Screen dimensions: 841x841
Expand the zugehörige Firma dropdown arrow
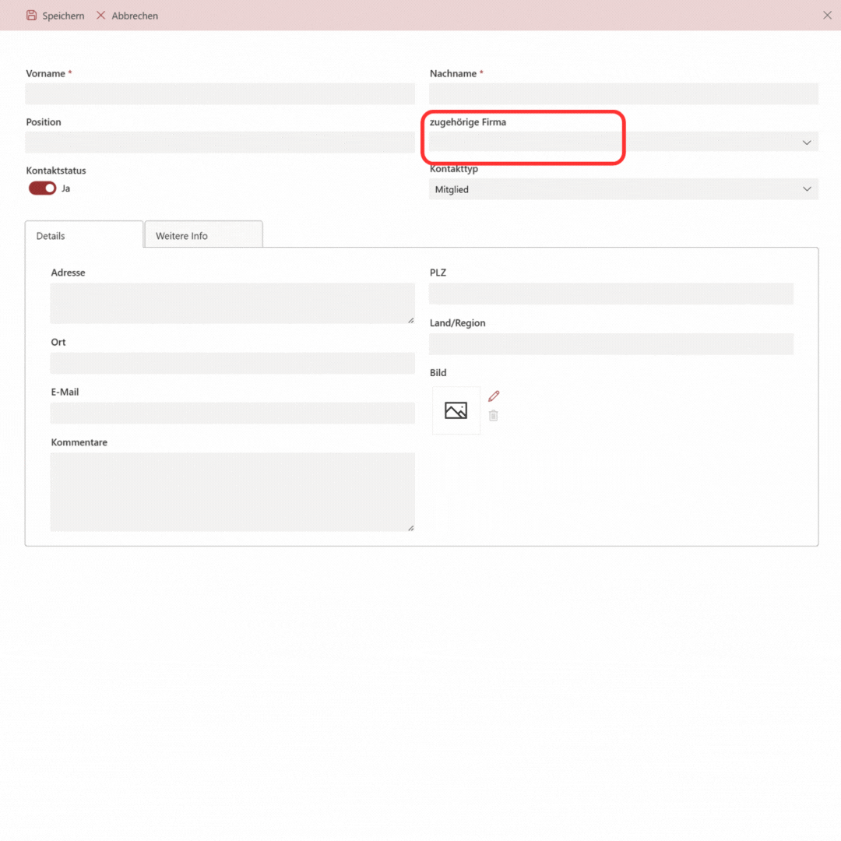807,143
